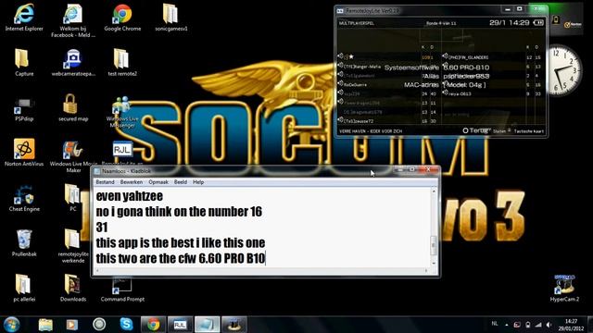Launch the Cheat Engine shortcut
Screen dimensions: 593x333
coord(24,198)
